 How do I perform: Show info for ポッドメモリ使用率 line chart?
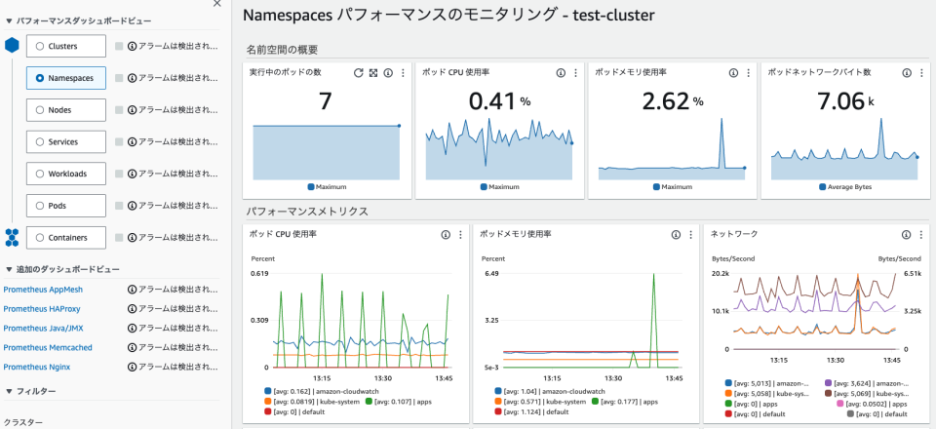pyautogui.click(x=676, y=235)
